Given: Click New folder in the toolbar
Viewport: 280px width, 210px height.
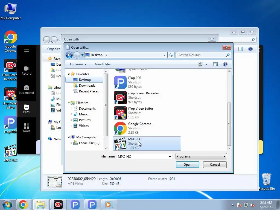Looking at the screenshot, I should click(103, 64).
